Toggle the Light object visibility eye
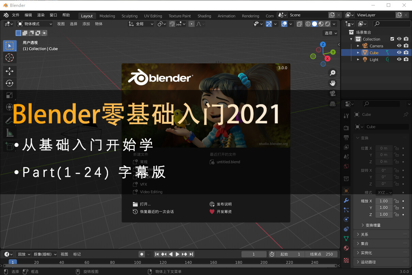 coord(399,59)
